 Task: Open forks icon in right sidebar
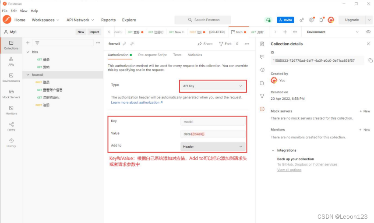262,96
